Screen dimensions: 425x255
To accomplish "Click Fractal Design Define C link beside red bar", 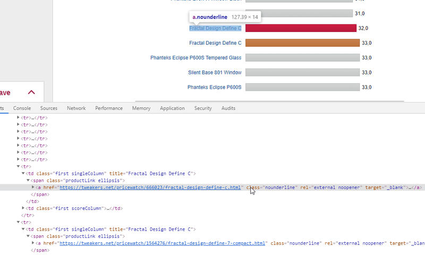I will 215,28.
